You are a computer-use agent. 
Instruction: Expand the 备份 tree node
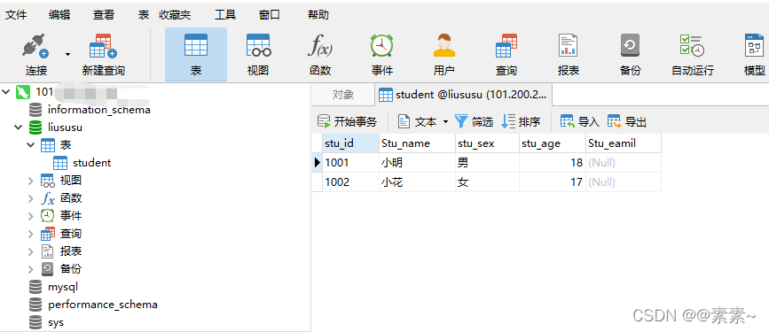[x=31, y=269]
